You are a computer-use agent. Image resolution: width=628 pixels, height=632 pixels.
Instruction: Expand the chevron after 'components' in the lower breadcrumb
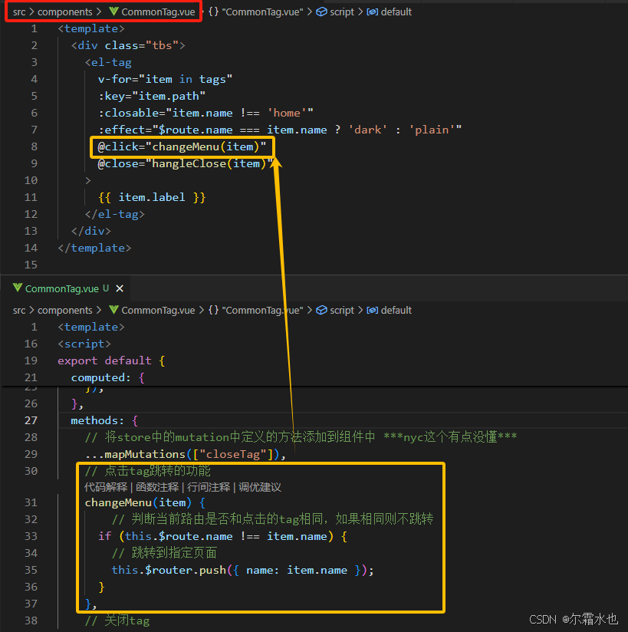click(99, 311)
